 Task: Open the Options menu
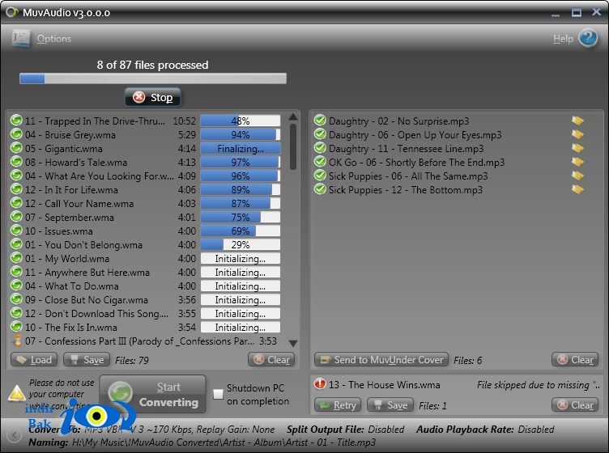click(54, 39)
